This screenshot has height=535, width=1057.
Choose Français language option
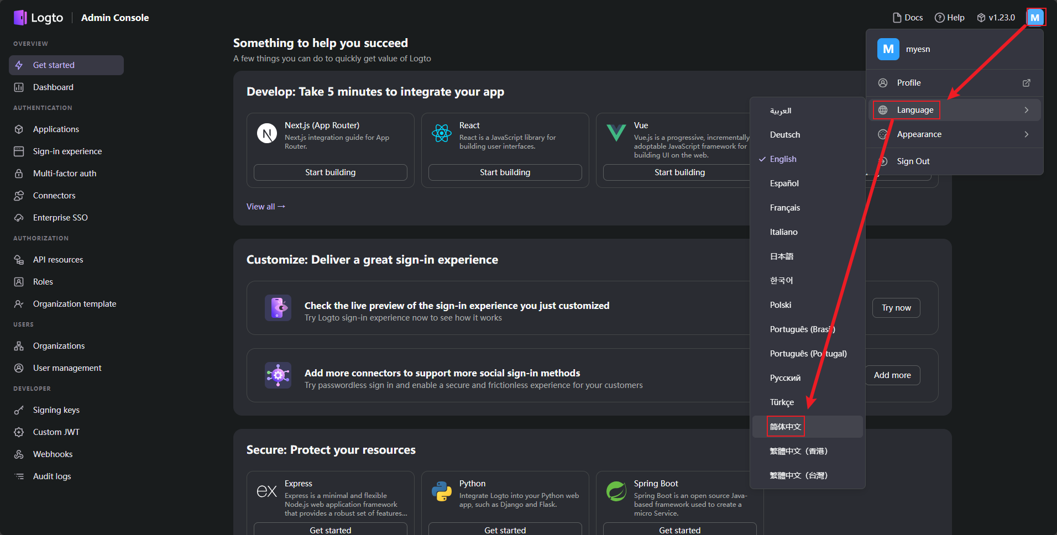pyautogui.click(x=807, y=208)
